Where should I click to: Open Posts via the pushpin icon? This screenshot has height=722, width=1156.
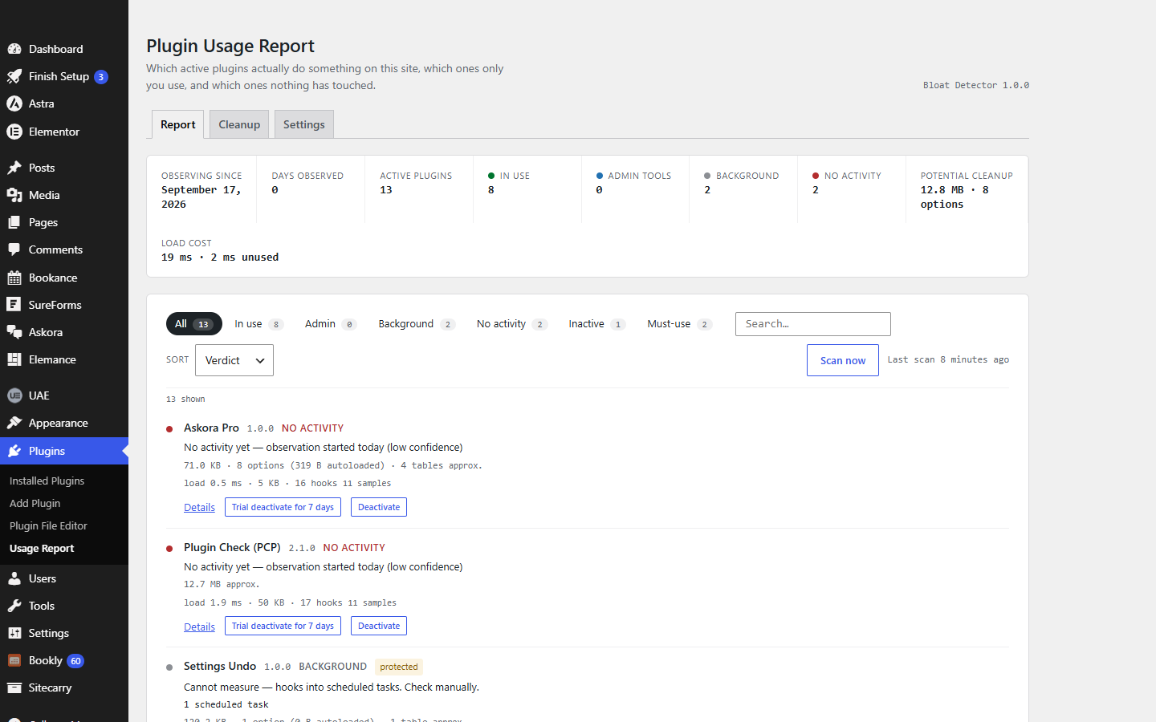[x=14, y=168]
